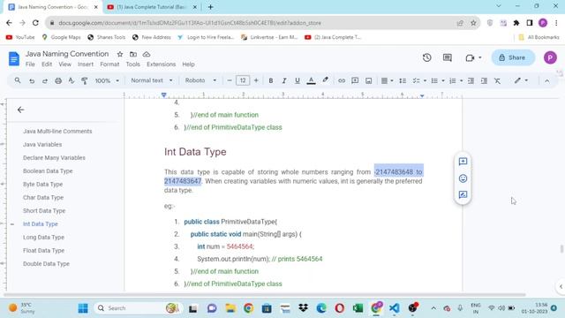Screen dimensions: 565x318
Task: Open the text color picker
Action: coord(311,80)
